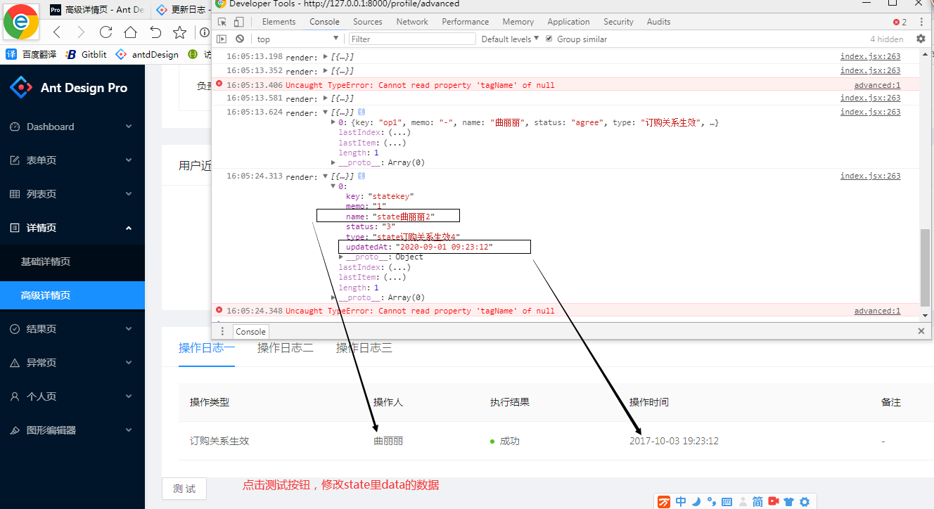Switch to the 操作日志二 tab
Screen dimensions: 934x509
[285, 347]
